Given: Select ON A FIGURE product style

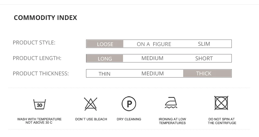Looking at the screenshot, I should tap(154, 44).
